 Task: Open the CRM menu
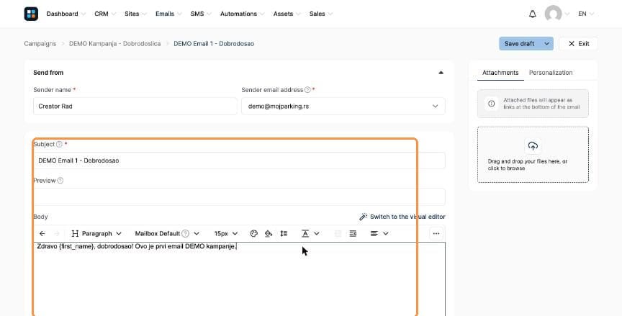pos(105,14)
